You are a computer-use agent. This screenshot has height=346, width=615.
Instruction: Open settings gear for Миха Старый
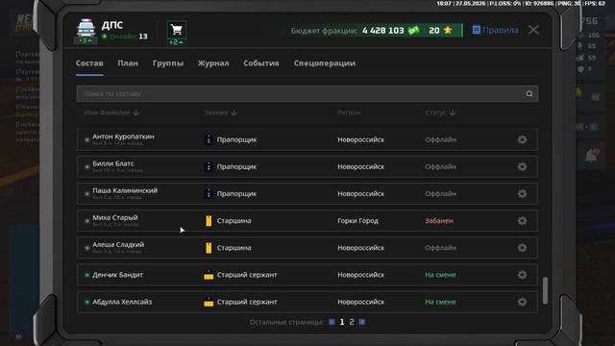point(522,221)
